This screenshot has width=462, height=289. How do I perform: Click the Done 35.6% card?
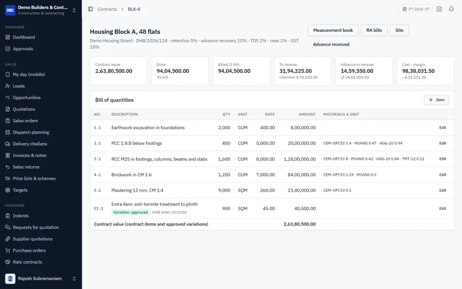180,71
